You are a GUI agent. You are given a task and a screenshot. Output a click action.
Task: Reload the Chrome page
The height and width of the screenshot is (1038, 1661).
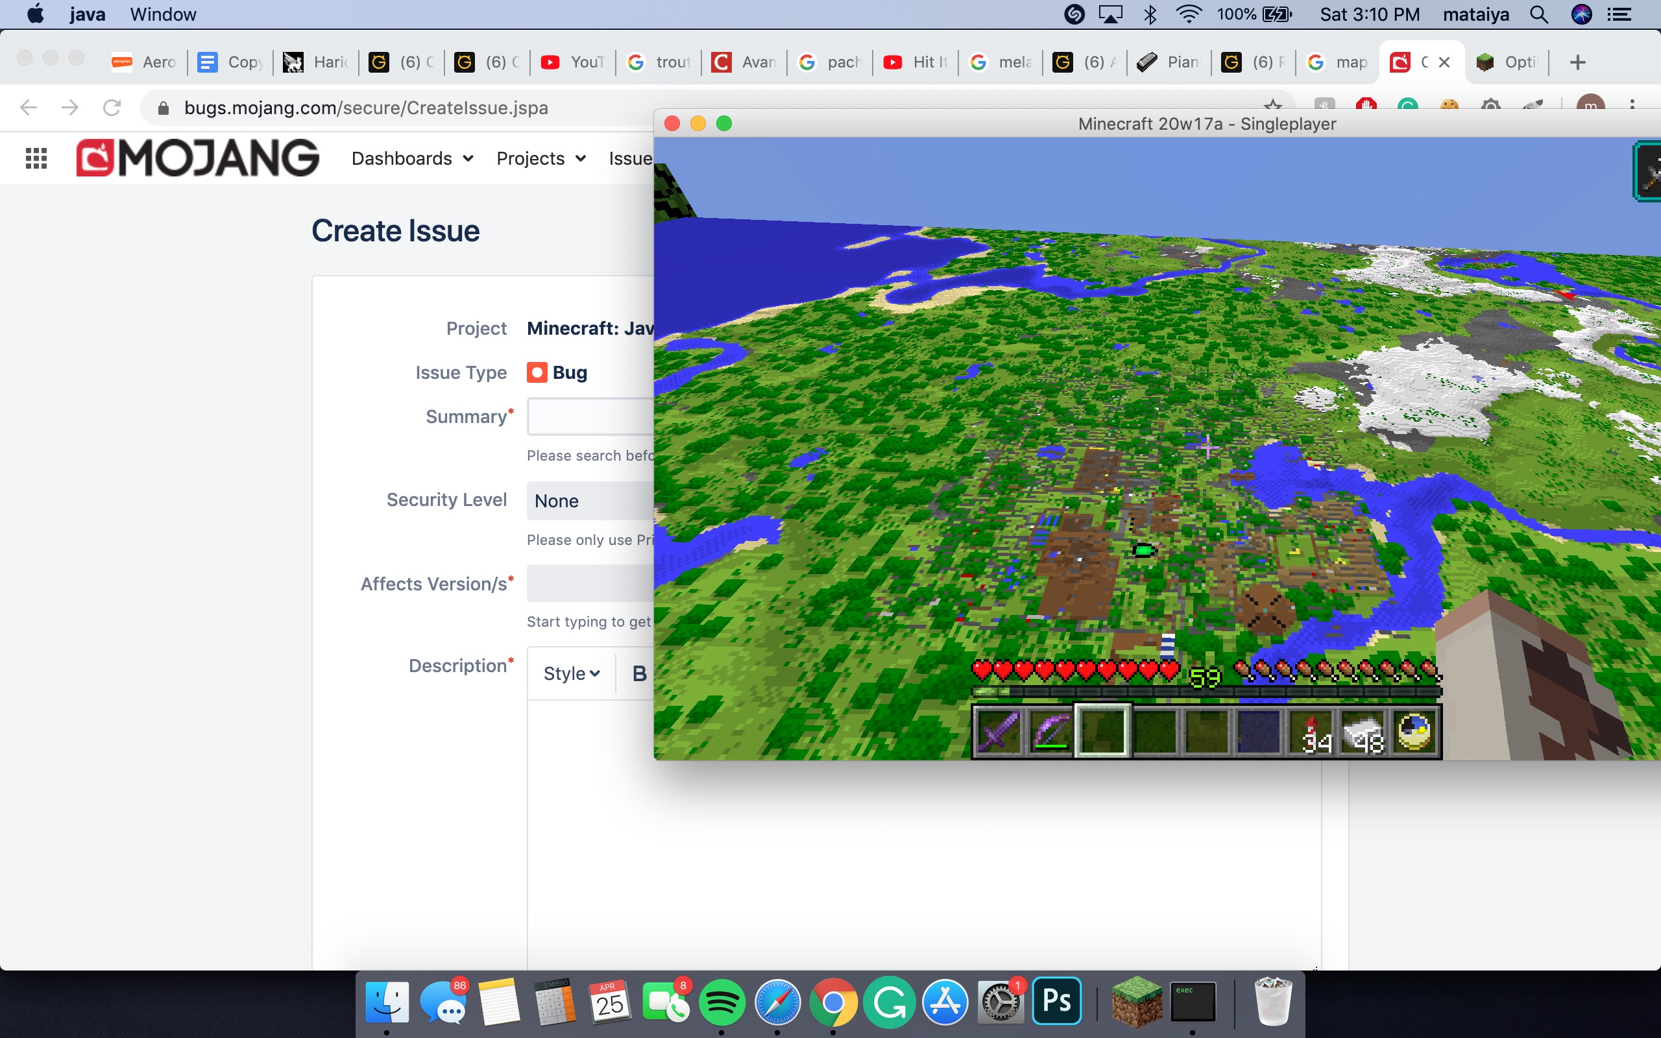(x=112, y=108)
